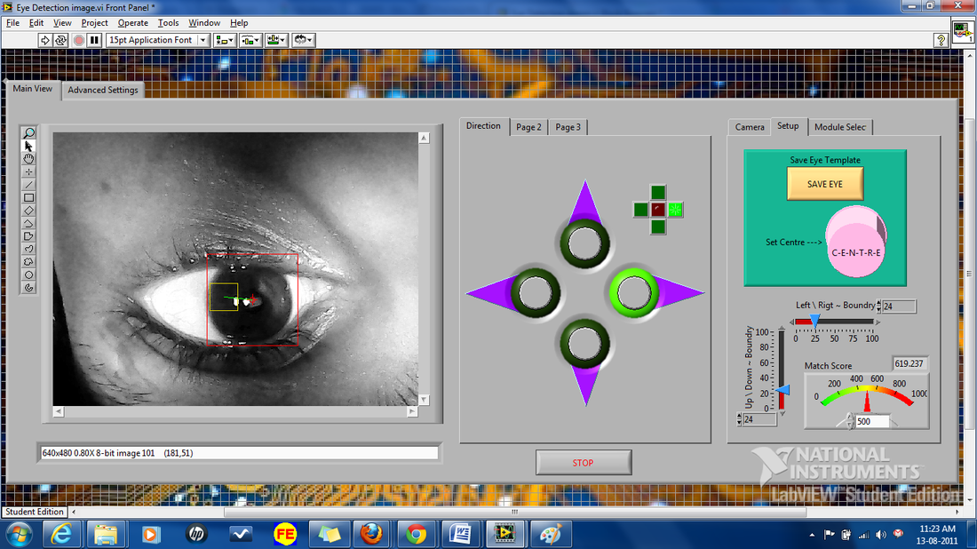
Task: Select the Annulus tool
Action: pos(28,288)
